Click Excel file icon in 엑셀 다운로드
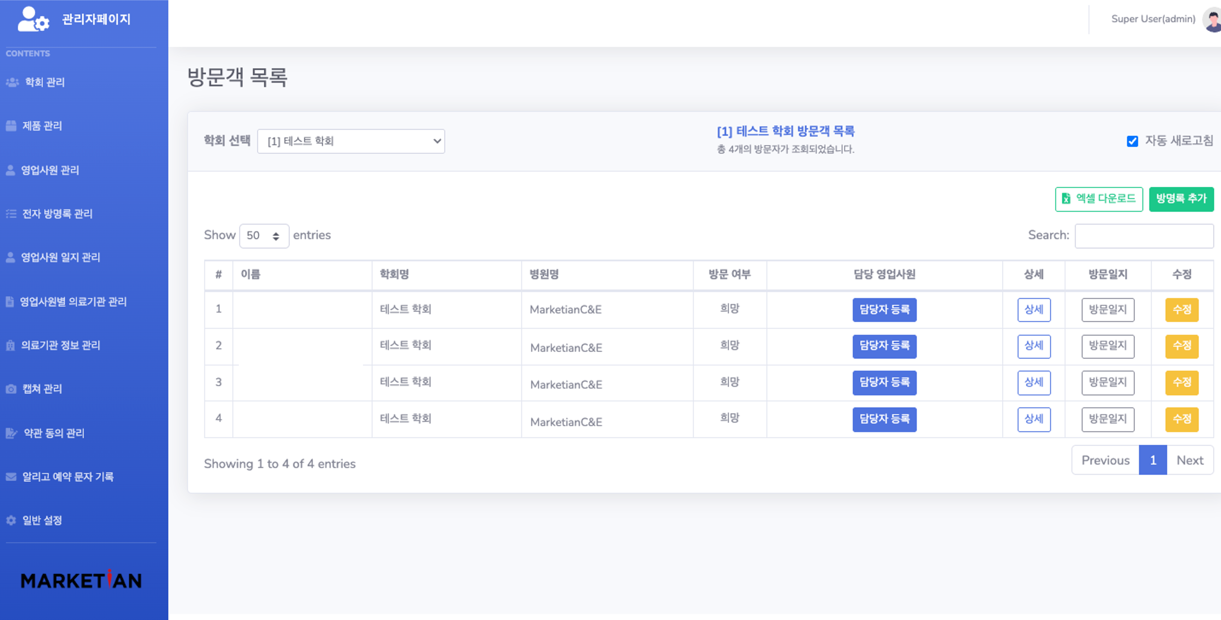Screen dimensions: 1221x620 click(1066, 199)
